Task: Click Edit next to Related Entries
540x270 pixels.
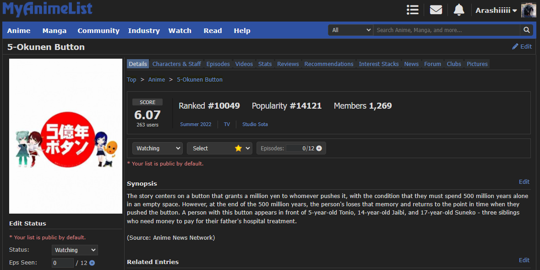Action: pyautogui.click(x=524, y=260)
